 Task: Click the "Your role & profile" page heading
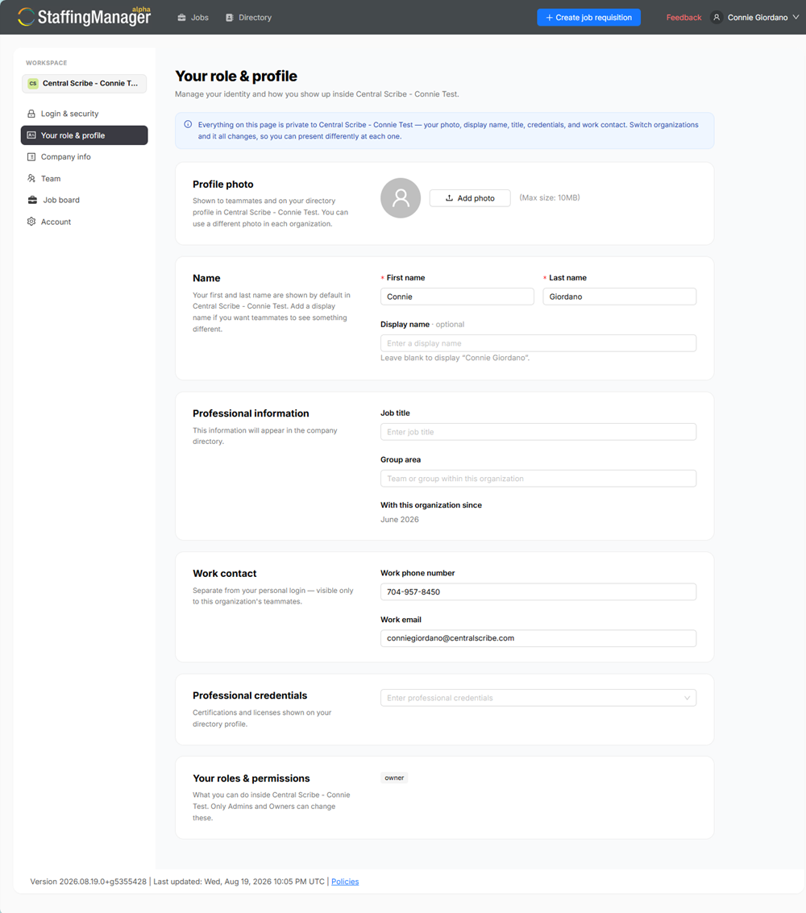236,77
